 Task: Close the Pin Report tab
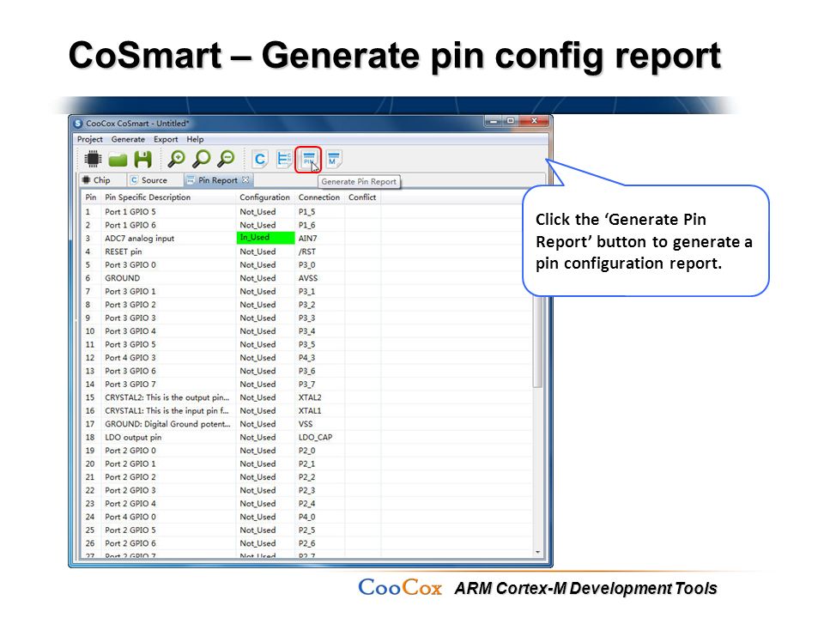tap(245, 179)
